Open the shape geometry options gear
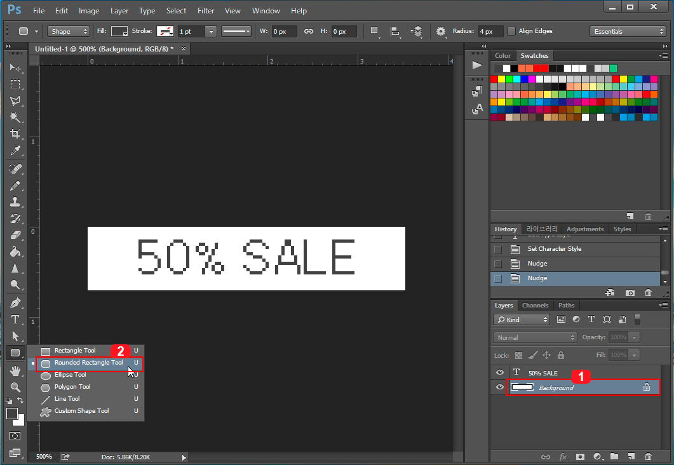The width and height of the screenshot is (674, 465). click(441, 31)
